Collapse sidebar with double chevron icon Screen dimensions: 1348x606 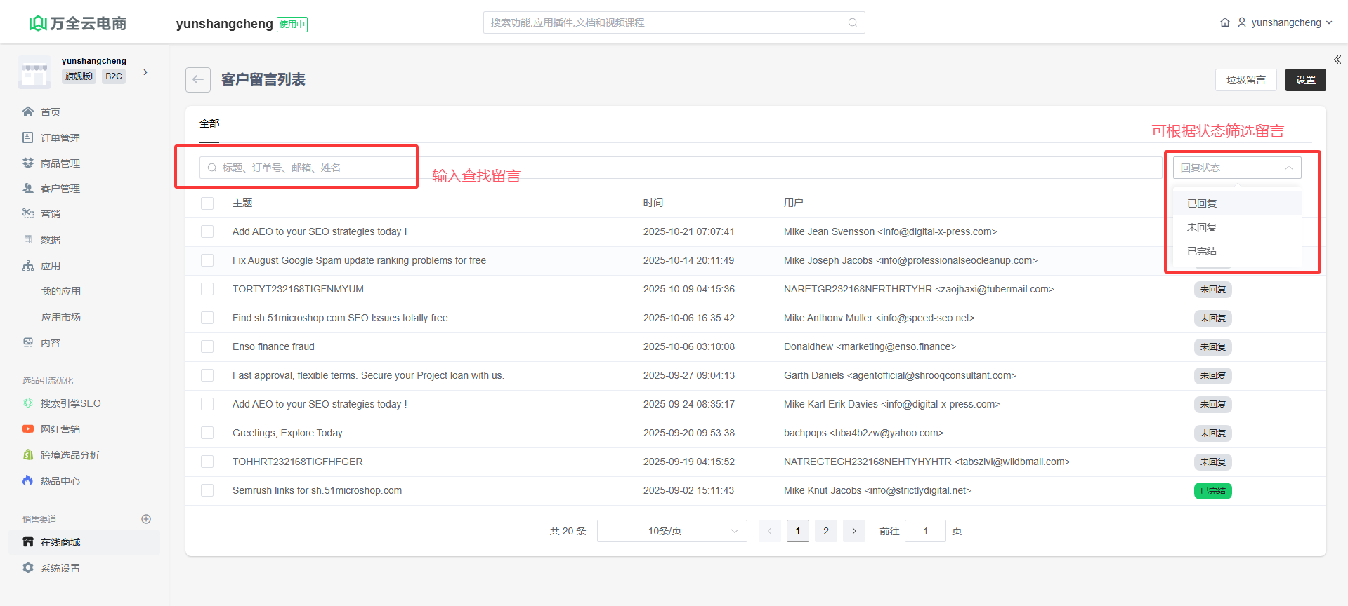(x=1337, y=60)
